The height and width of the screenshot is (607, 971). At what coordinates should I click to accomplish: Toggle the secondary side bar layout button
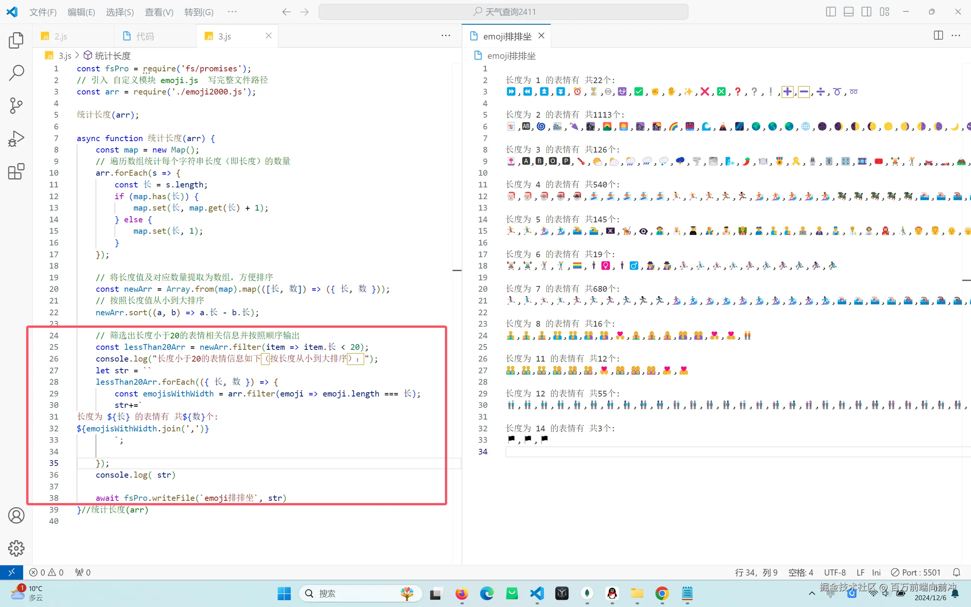click(866, 12)
